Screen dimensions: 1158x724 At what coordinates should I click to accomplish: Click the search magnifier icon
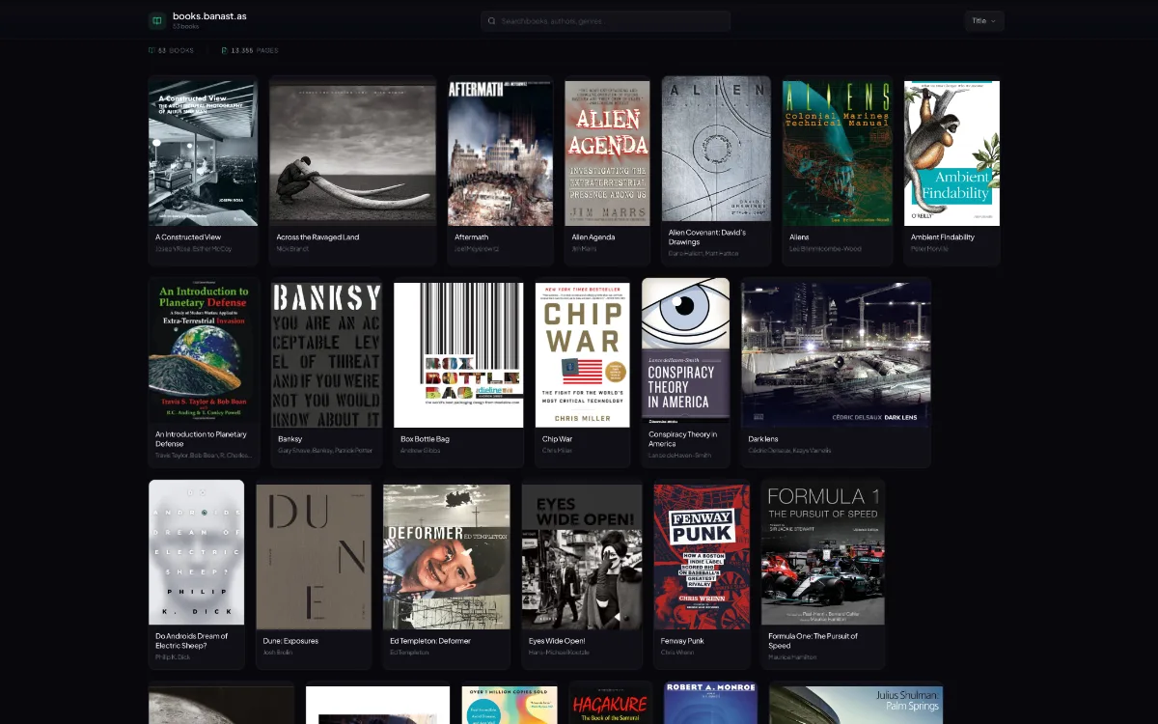click(x=492, y=20)
